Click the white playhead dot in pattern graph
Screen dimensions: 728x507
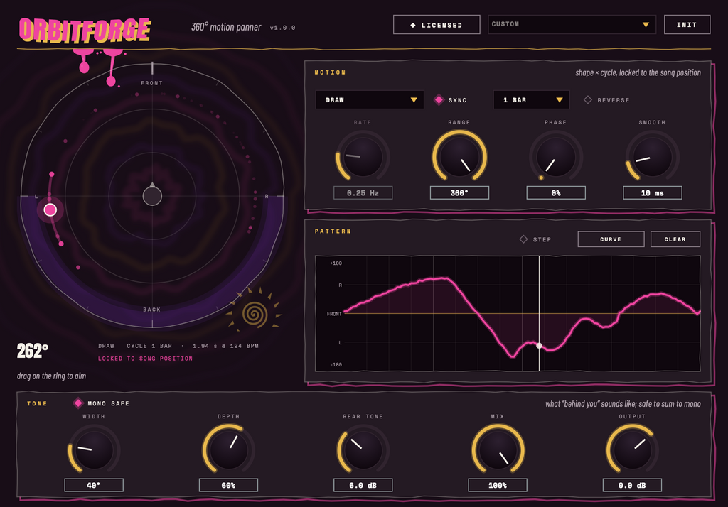[x=539, y=346]
